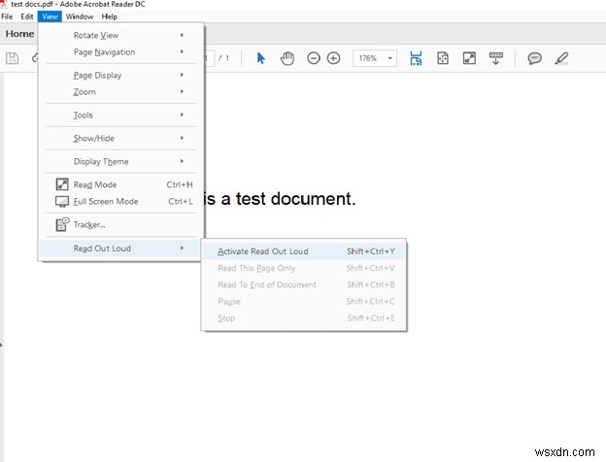Screen dimensions: 606x462
Task: Expand the Tools submenu
Action: coord(120,115)
